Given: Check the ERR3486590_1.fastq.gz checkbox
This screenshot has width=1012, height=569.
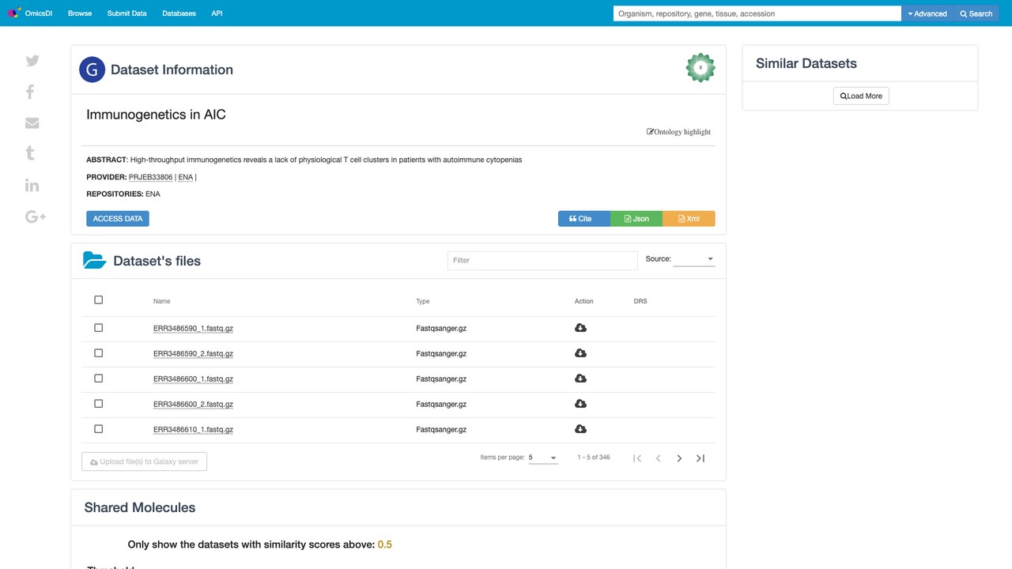Looking at the screenshot, I should 99,327.
